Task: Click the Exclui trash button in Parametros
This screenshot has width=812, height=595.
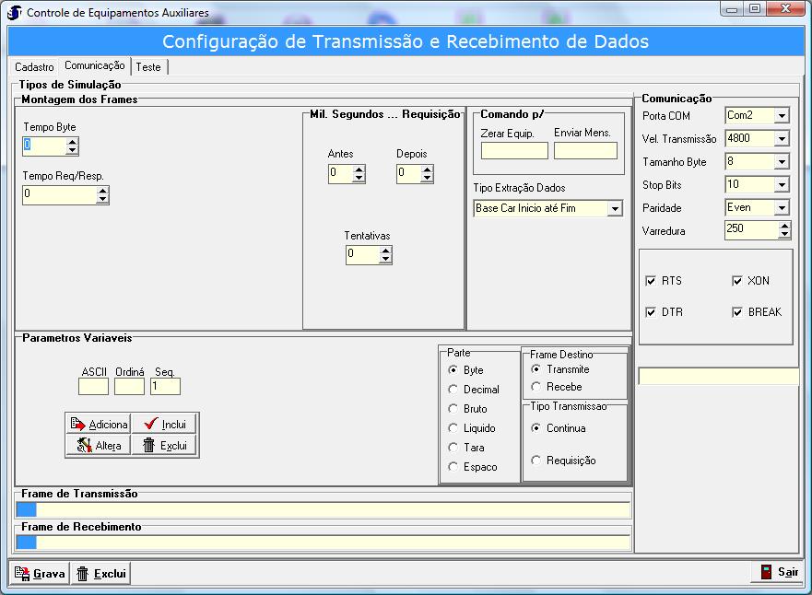Action: 165,445
